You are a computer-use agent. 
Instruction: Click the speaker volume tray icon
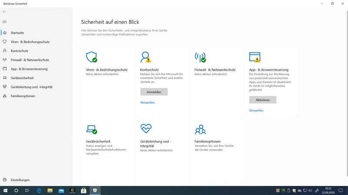pyautogui.click(x=310, y=190)
